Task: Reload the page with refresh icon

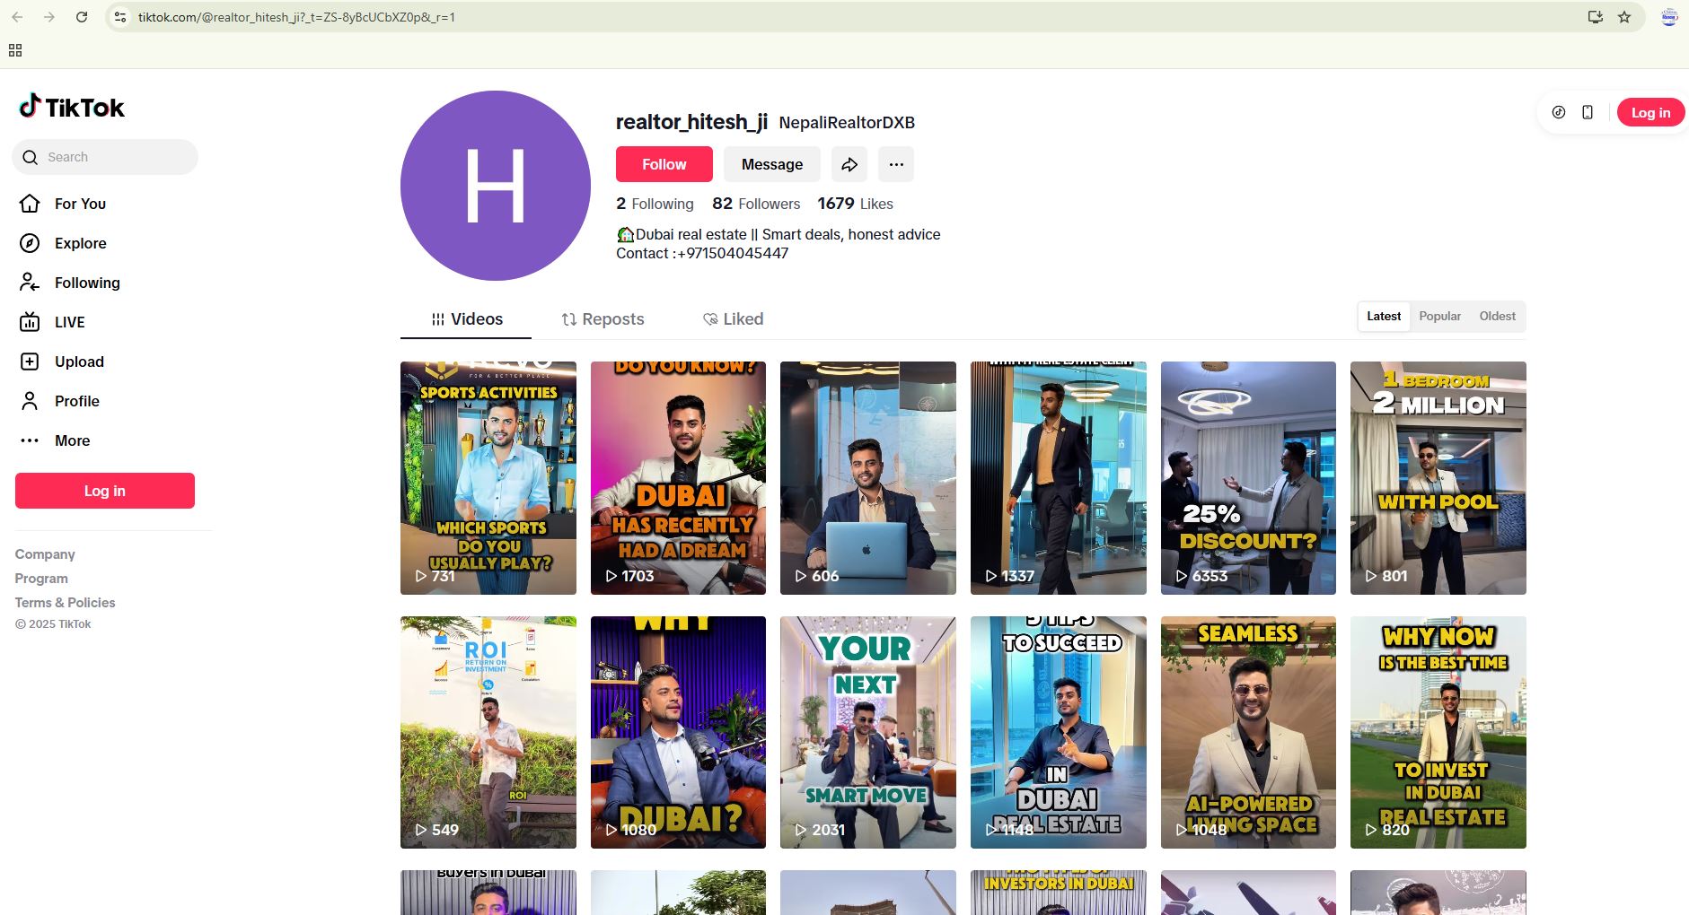Action: point(82,17)
